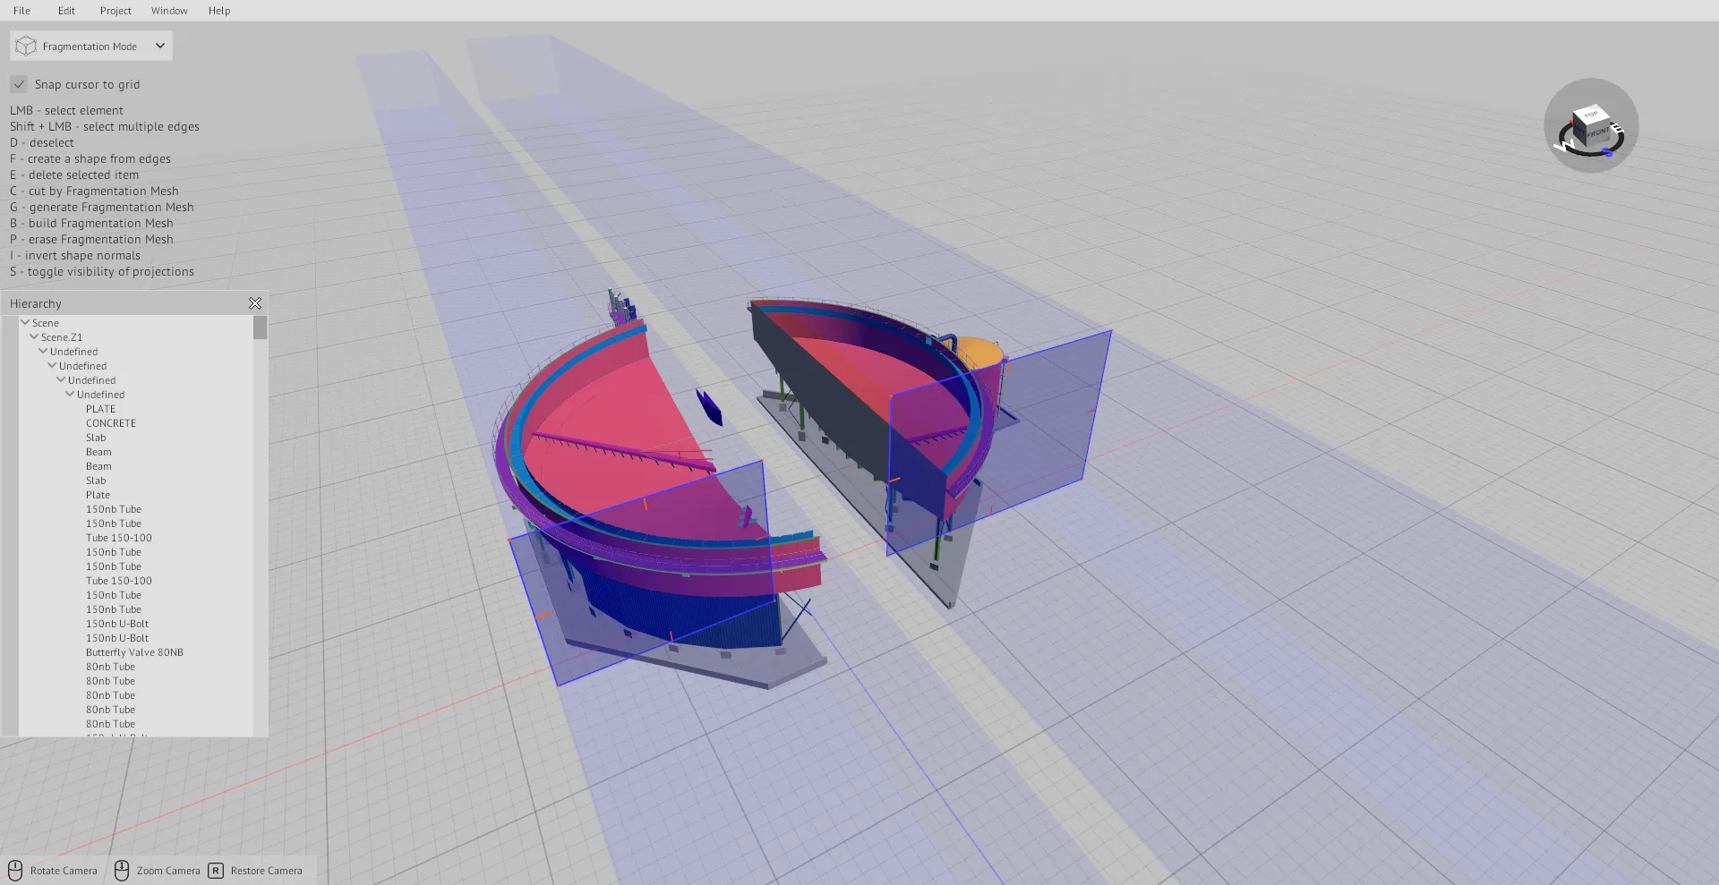Open the Project menu
The width and height of the screenshot is (1719, 885).
tap(115, 11)
